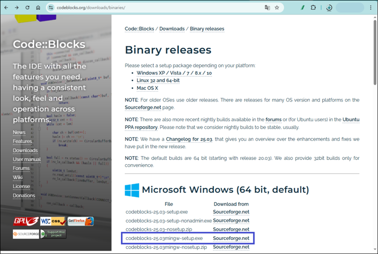This screenshot has width=378, height=254.
Task: Open Changelog for 25.03 link
Action: click(x=189, y=139)
